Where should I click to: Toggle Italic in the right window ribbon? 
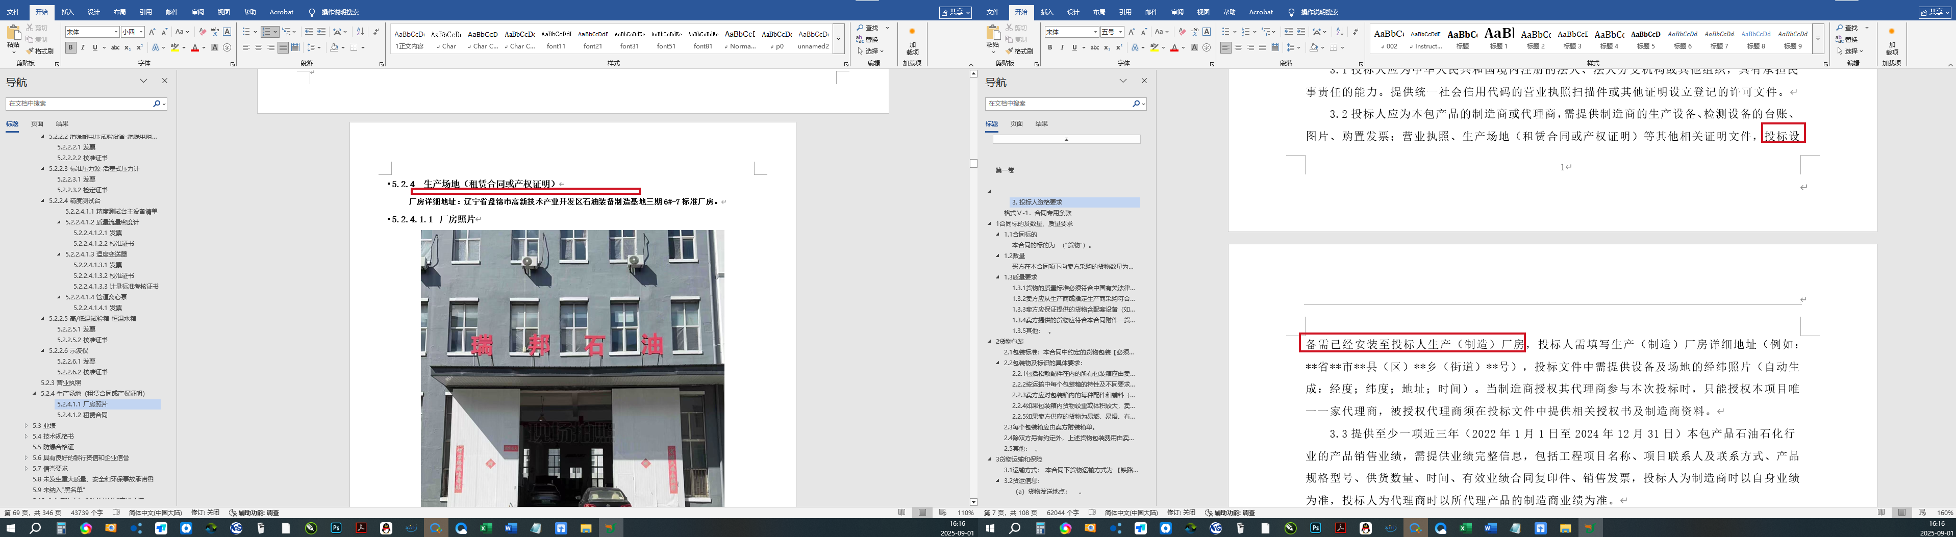click(1062, 48)
